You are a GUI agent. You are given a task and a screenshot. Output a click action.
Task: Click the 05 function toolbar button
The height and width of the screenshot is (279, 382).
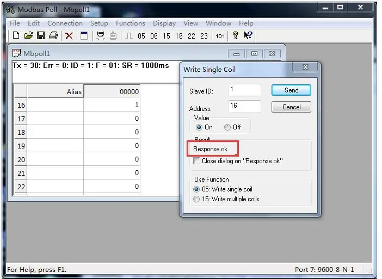pyautogui.click(x=141, y=36)
